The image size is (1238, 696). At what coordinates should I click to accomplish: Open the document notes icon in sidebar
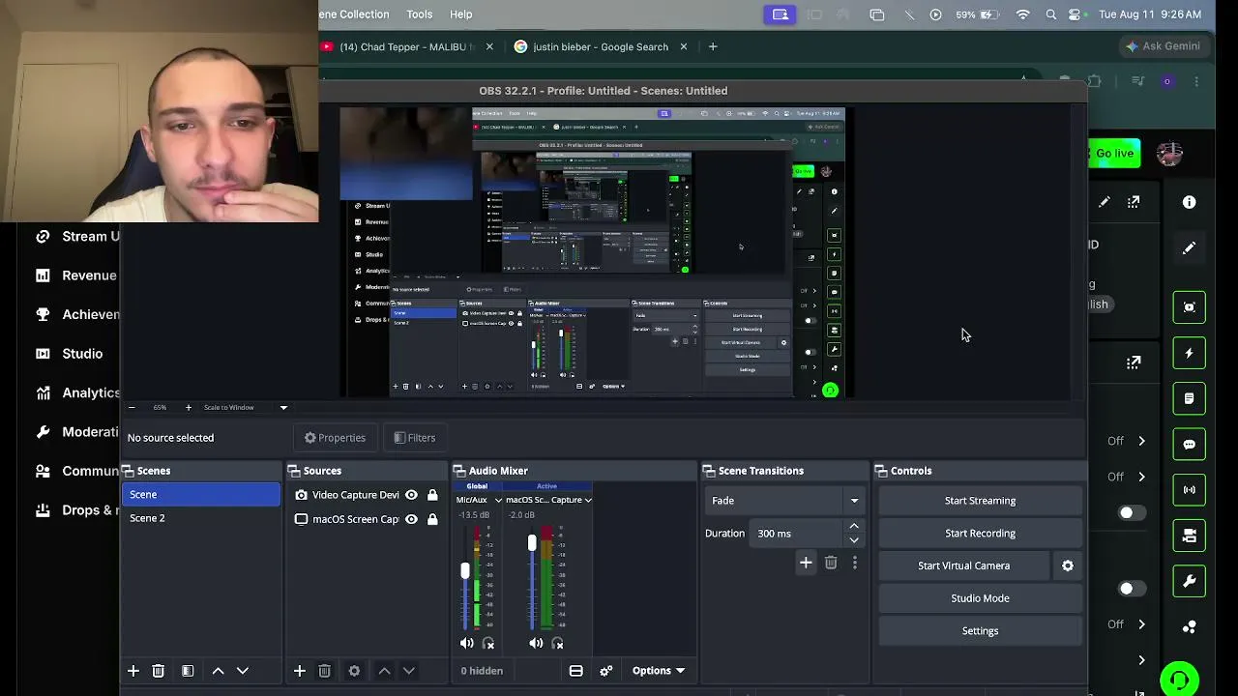tap(1190, 398)
